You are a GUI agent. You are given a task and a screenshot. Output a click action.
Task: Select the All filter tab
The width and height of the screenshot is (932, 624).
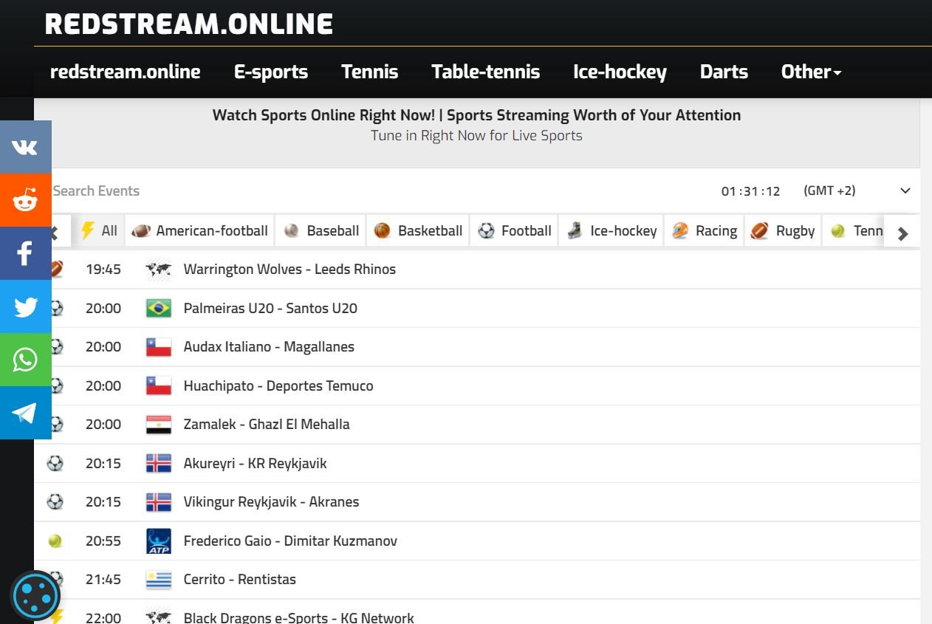(98, 230)
